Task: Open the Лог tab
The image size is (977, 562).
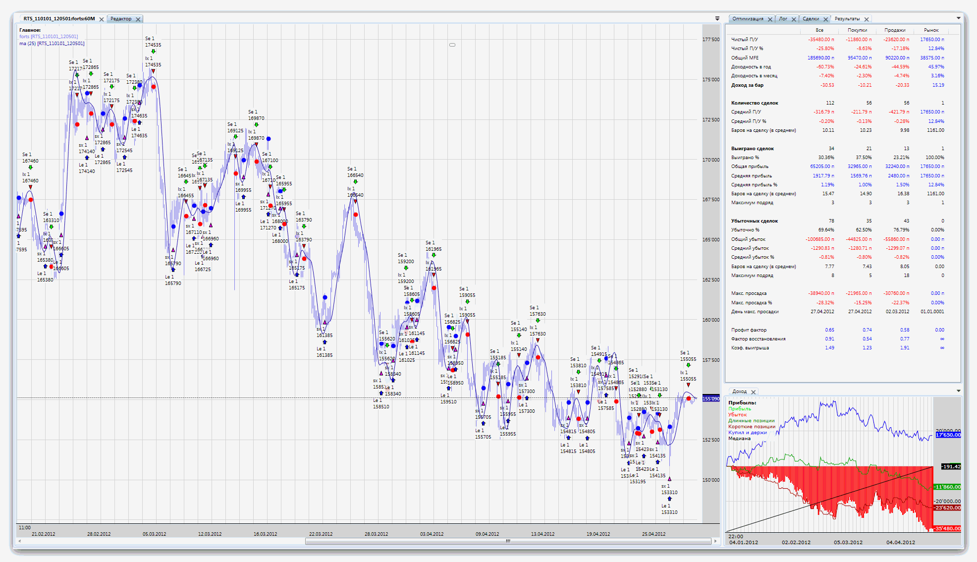Action: click(x=783, y=19)
